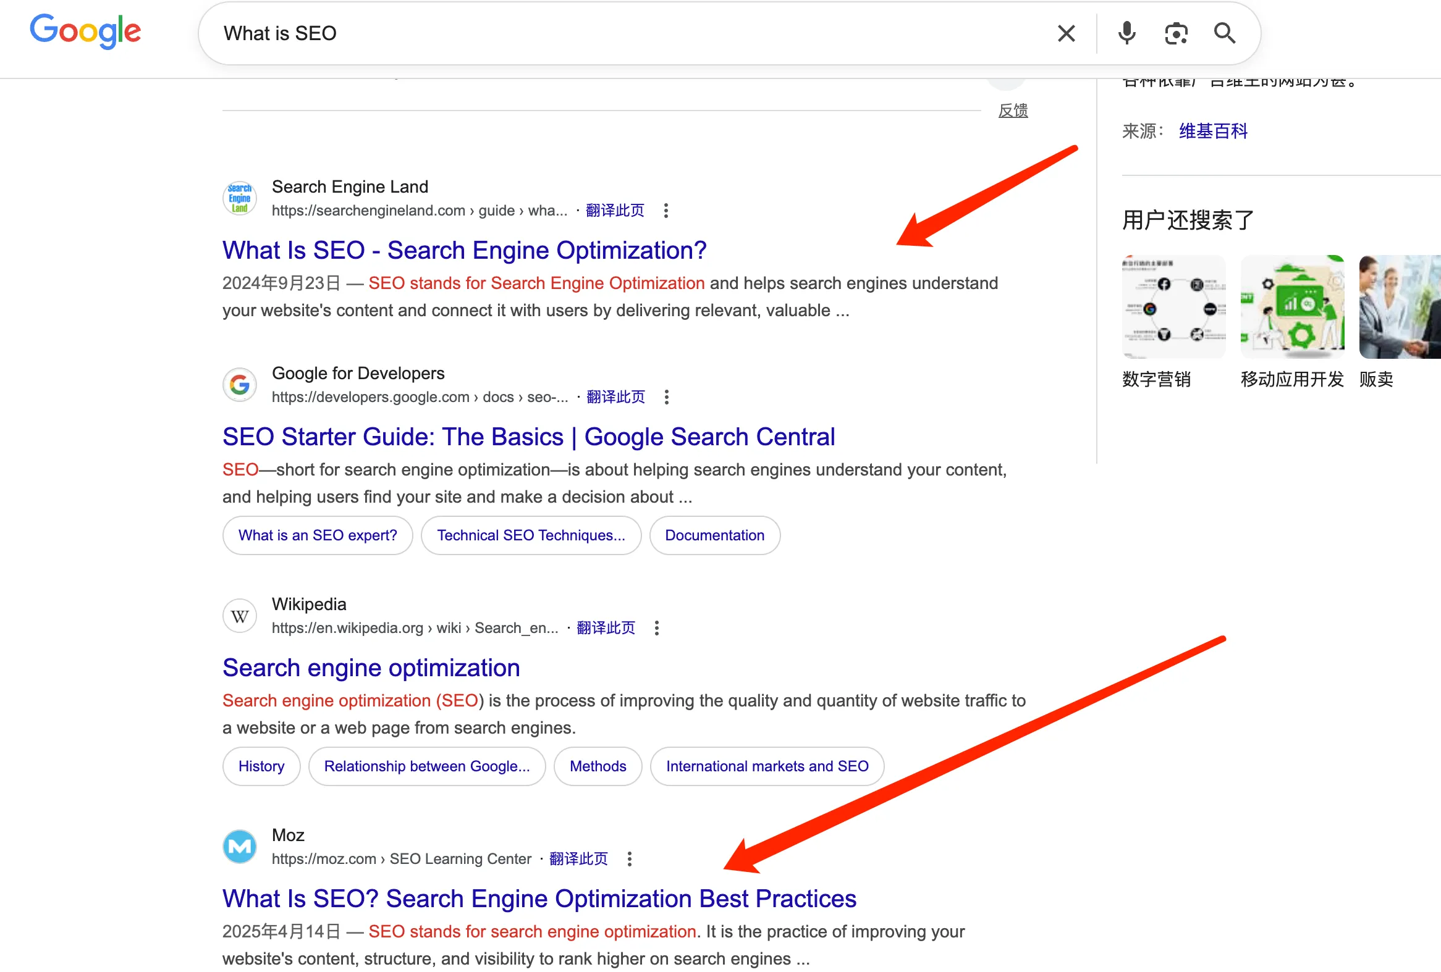Click the Wikipedia W favicon
Image resolution: width=1441 pixels, height=972 pixels.
tap(239, 616)
